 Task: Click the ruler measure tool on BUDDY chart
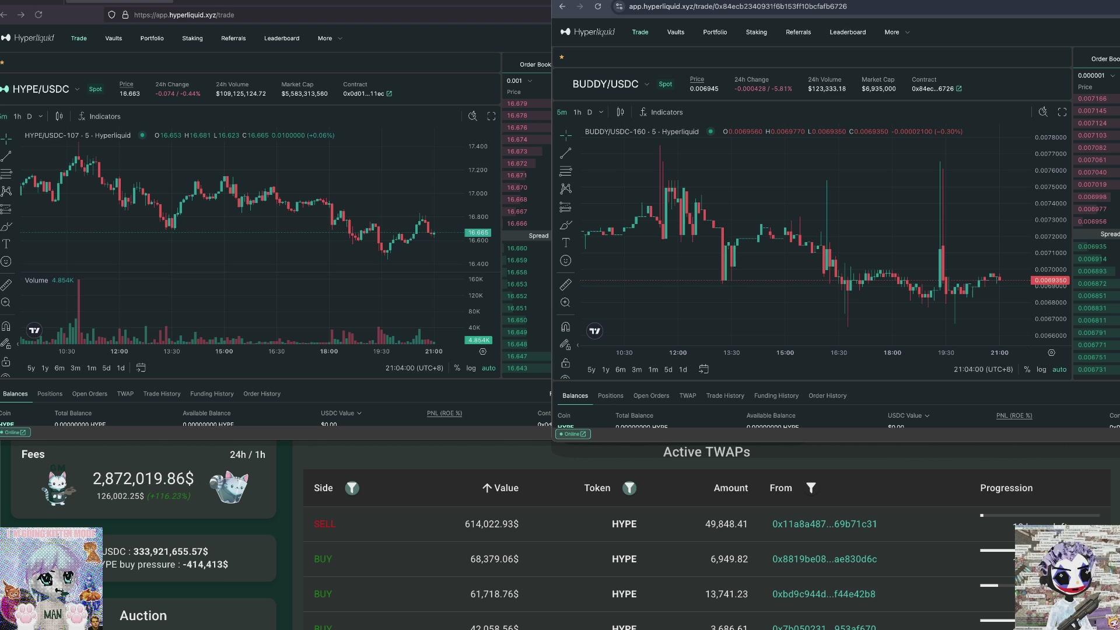pyautogui.click(x=565, y=285)
